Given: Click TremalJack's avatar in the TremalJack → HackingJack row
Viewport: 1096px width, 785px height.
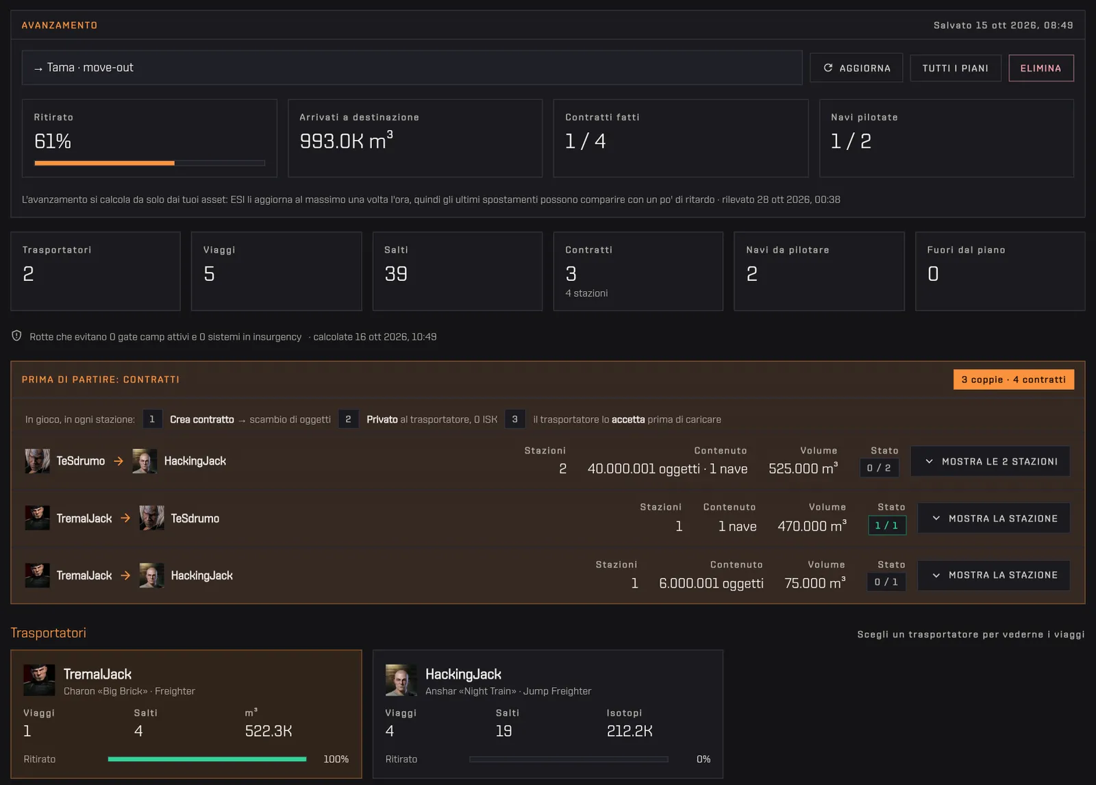Looking at the screenshot, I should [x=37, y=575].
